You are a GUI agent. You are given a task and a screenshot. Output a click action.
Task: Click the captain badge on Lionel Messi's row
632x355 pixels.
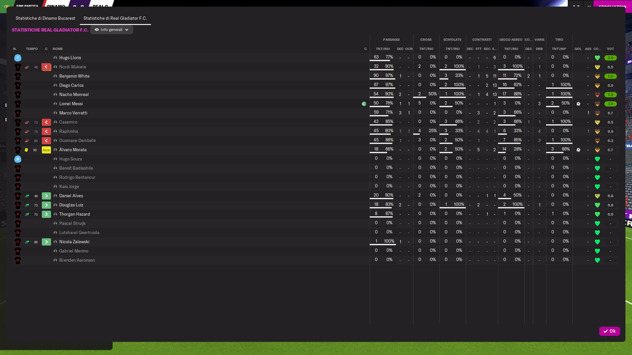tap(364, 104)
